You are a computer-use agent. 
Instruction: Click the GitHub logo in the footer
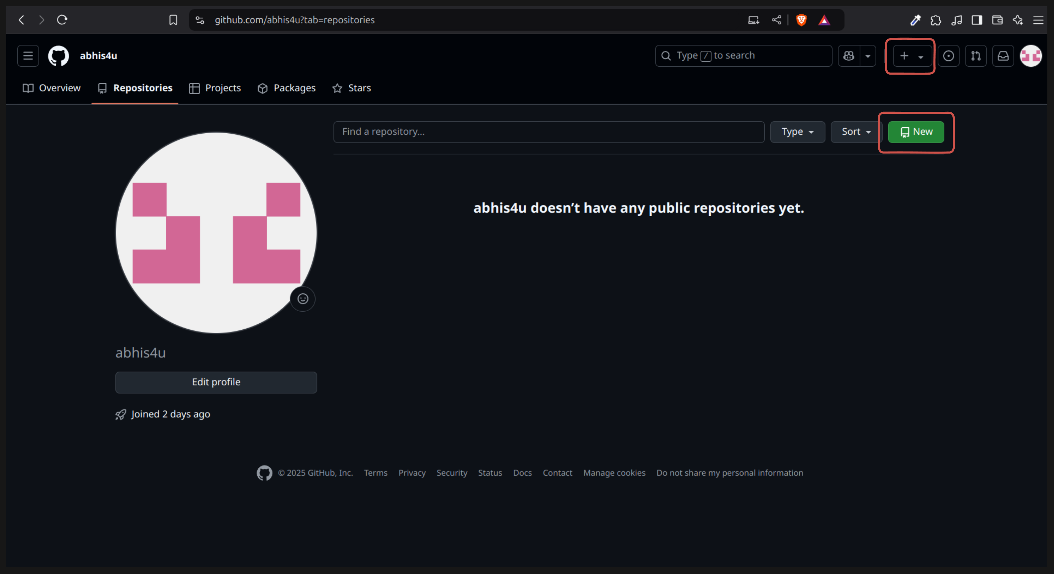click(264, 473)
